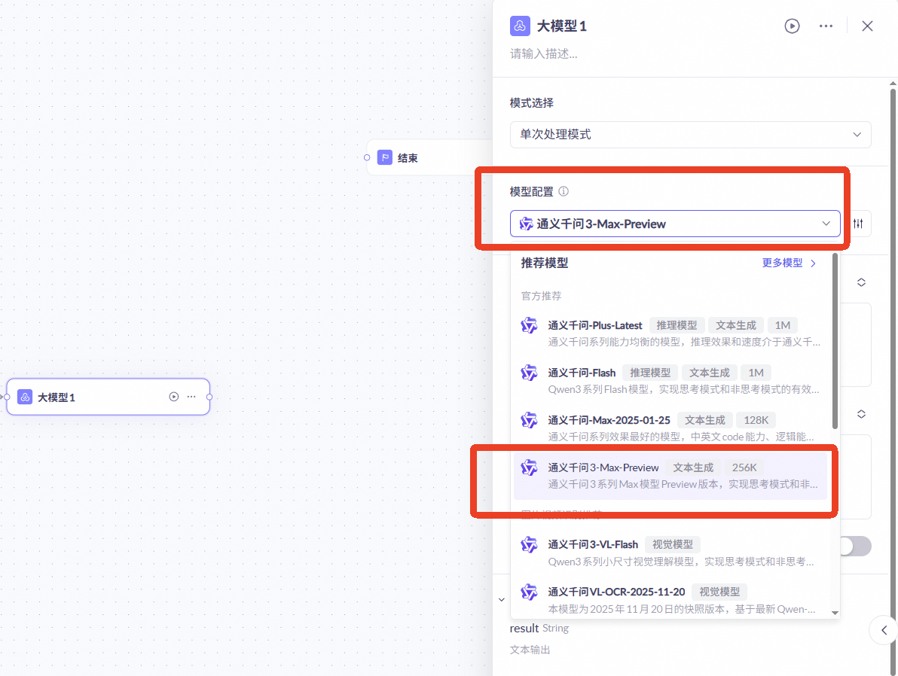Click the 通义千问-Max-2025-01-25 logo icon
The width and height of the screenshot is (898, 676).
pos(529,421)
